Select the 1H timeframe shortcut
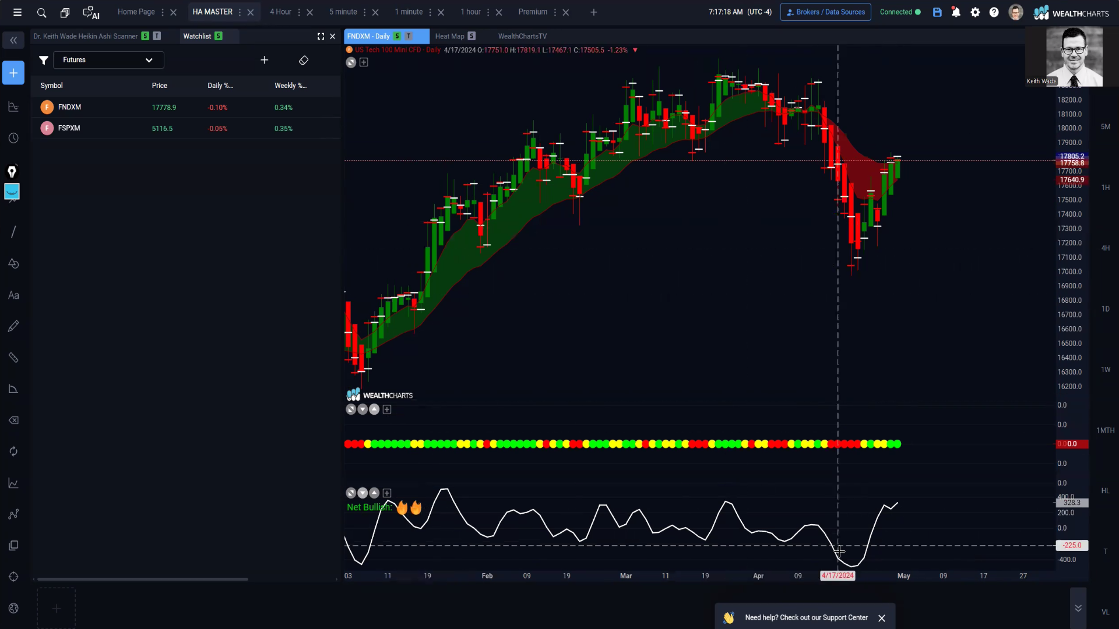 (1106, 188)
